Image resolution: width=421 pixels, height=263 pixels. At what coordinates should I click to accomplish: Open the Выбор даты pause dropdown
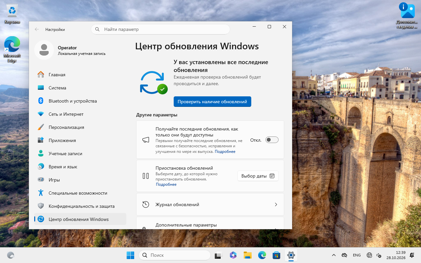pyautogui.click(x=258, y=176)
